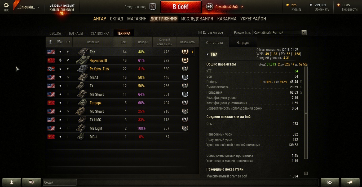Enable the 'Есть в Ангаре' checkbox
The image size is (362, 187).
tap(200, 33)
